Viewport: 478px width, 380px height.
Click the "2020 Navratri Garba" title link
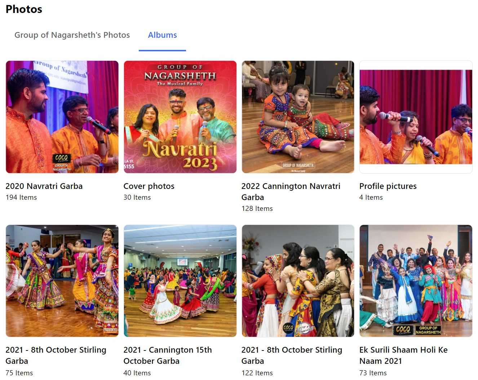44,186
